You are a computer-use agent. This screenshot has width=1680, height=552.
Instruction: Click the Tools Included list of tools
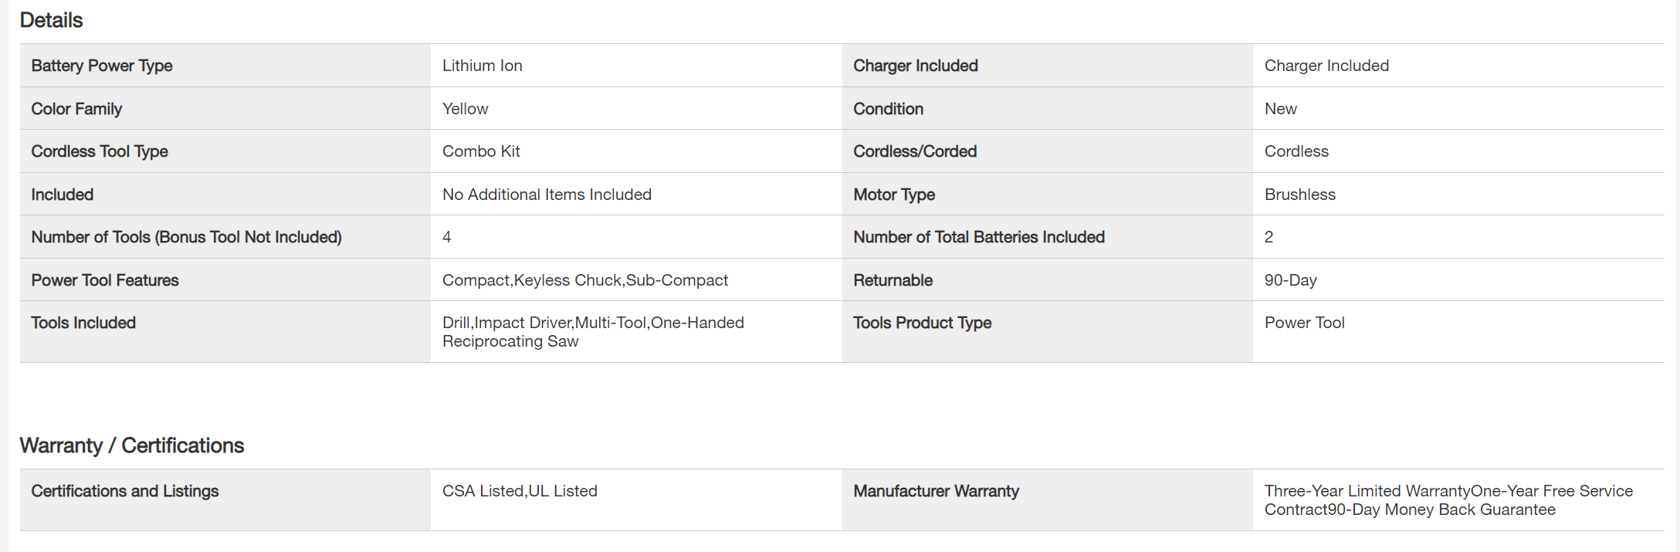tap(592, 332)
